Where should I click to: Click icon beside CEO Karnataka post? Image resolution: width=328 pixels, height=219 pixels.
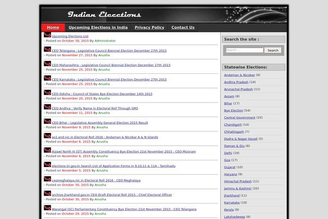47,78
